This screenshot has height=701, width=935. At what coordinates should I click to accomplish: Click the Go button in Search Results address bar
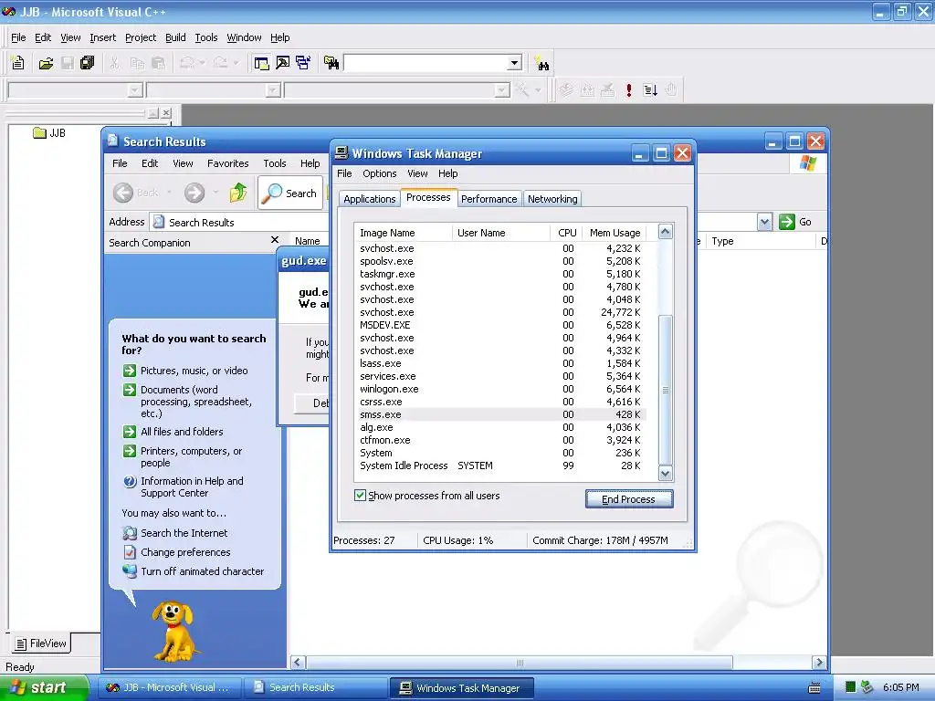(x=795, y=222)
